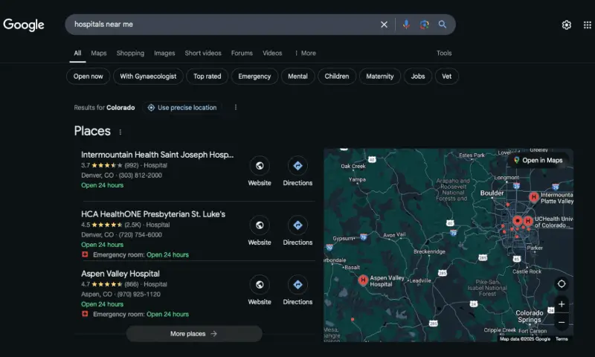Viewport: 595px width, 357px height.
Task: Open the three-dot menu next to Places
Action: pos(120,132)
